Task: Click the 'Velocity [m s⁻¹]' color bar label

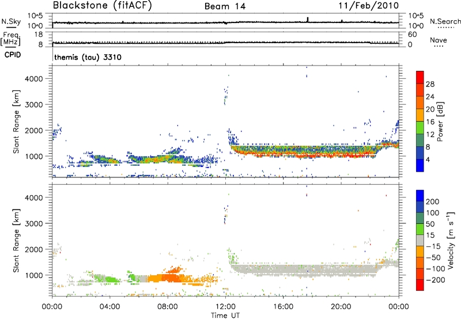Action: point(450,240)
